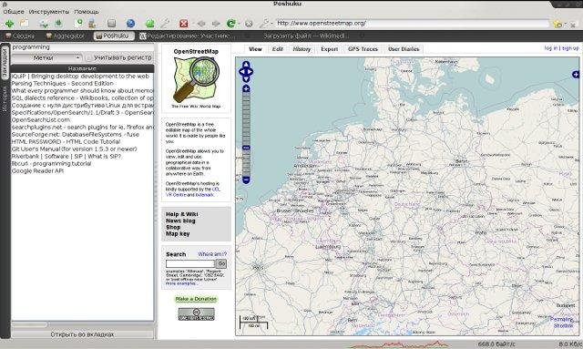The image size is (583, 349).
Task: Click the map zoom in plus button
Action: [246, 88]
